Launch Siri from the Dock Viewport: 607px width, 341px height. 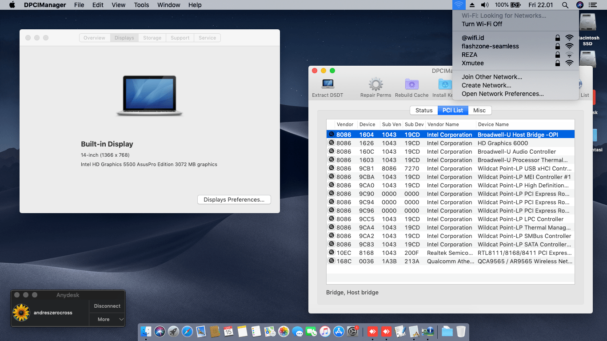160,331
